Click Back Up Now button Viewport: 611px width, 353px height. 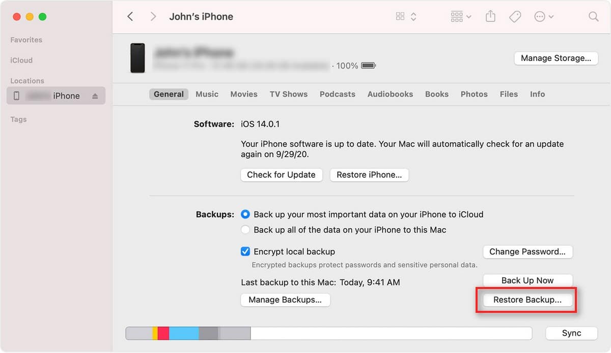[527, 280]
